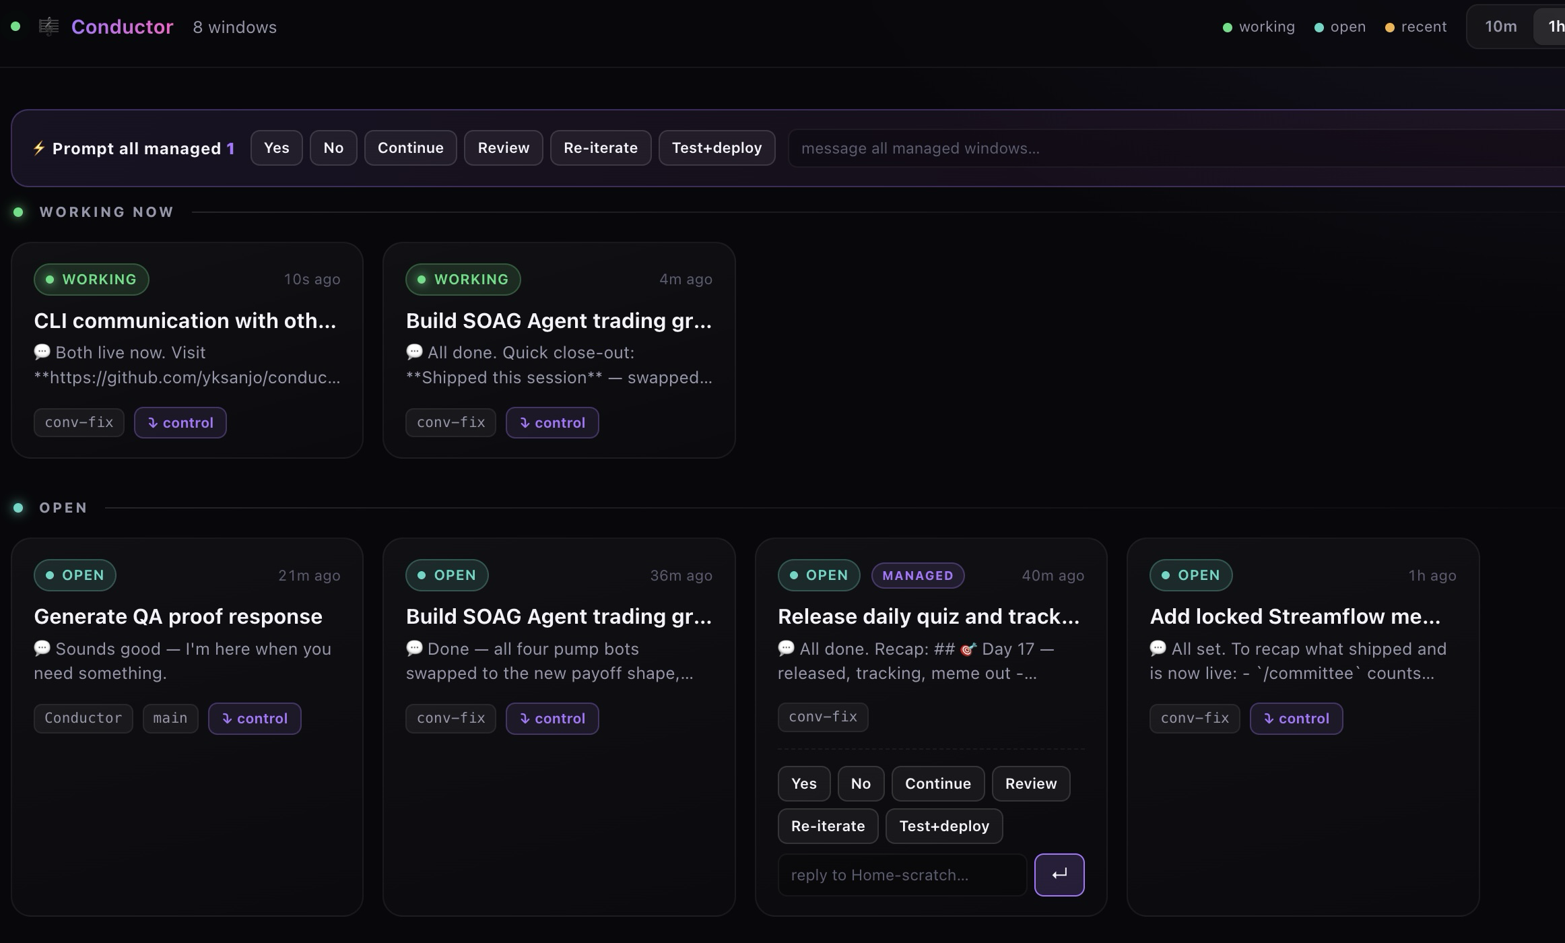Click Test+deploy on the Release daily quiz card
This screenshot has height=943, width=1565.
click(944, 826)
